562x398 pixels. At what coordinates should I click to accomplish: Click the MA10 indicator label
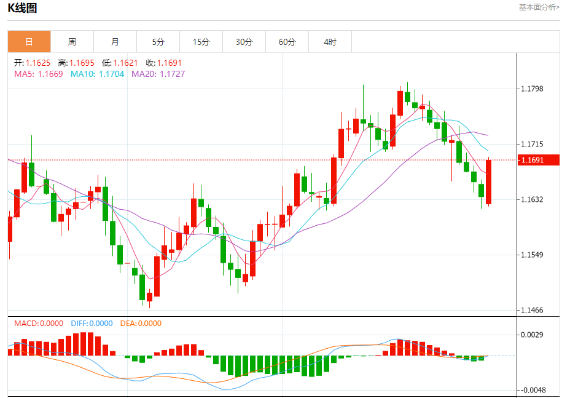tap(97, 74)
